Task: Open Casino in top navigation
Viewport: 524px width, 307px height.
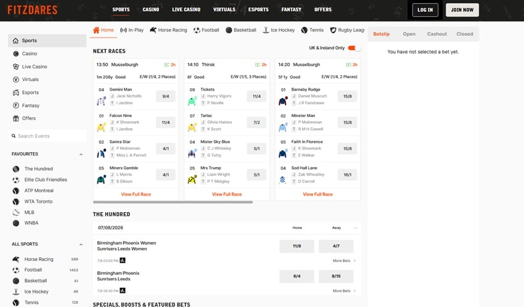Action: [x=150, y=10]
